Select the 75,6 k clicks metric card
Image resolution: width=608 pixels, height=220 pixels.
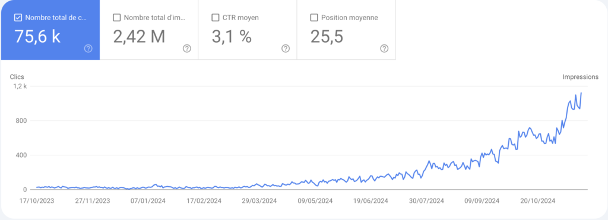(50, 30)
